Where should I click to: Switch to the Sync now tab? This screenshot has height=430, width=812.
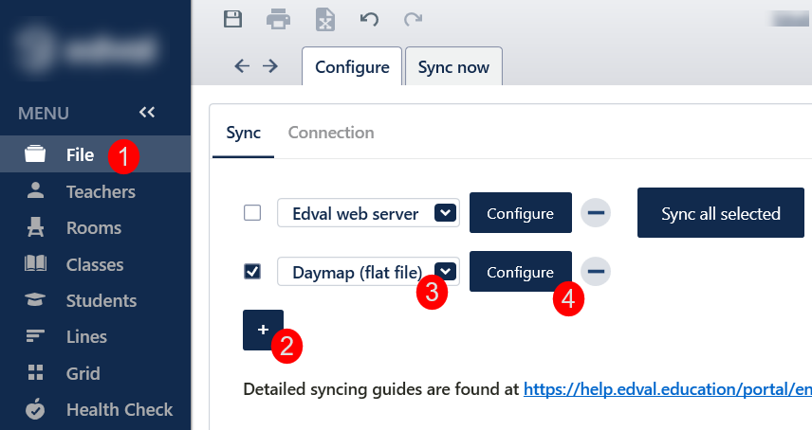coord(453,67)
